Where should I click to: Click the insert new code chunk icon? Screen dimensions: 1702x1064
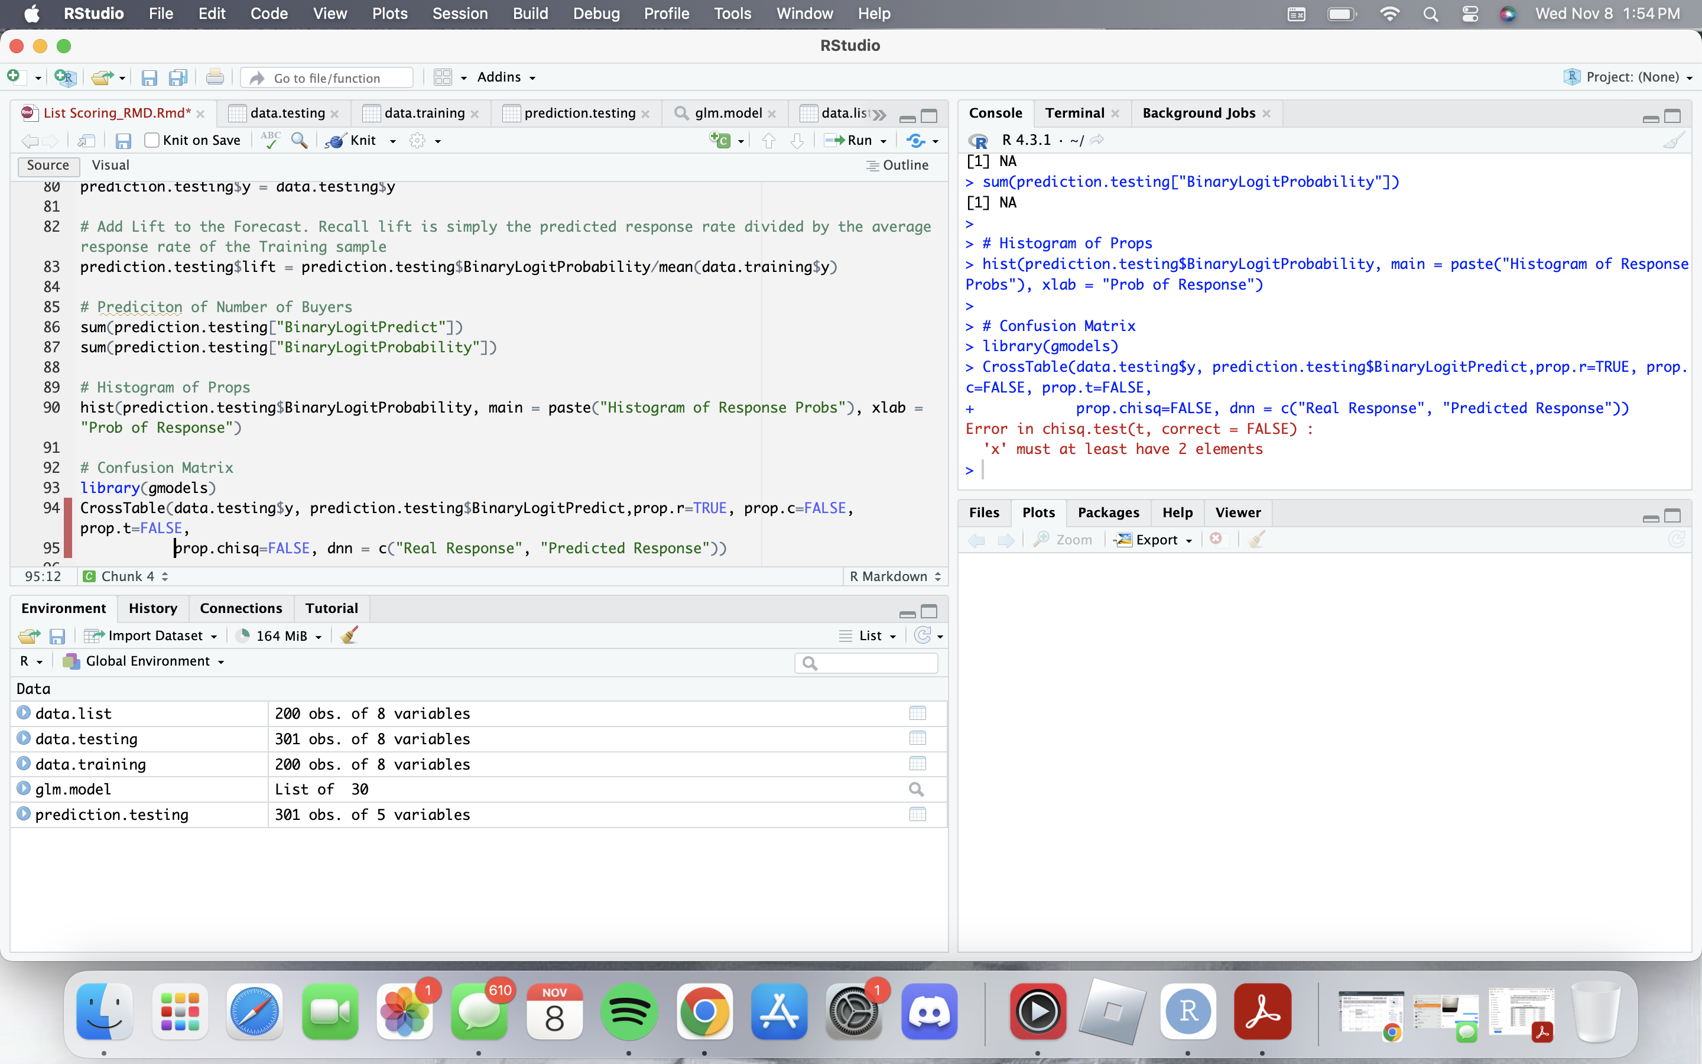(x=720, y=140)
